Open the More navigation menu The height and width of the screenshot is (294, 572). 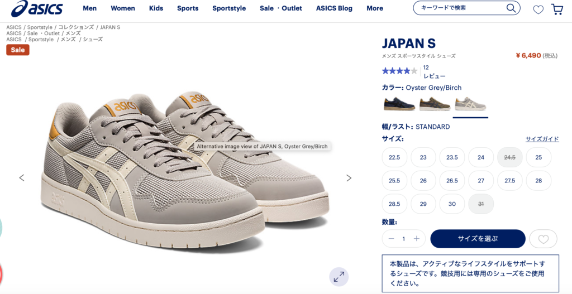click(x=375, y=8)
